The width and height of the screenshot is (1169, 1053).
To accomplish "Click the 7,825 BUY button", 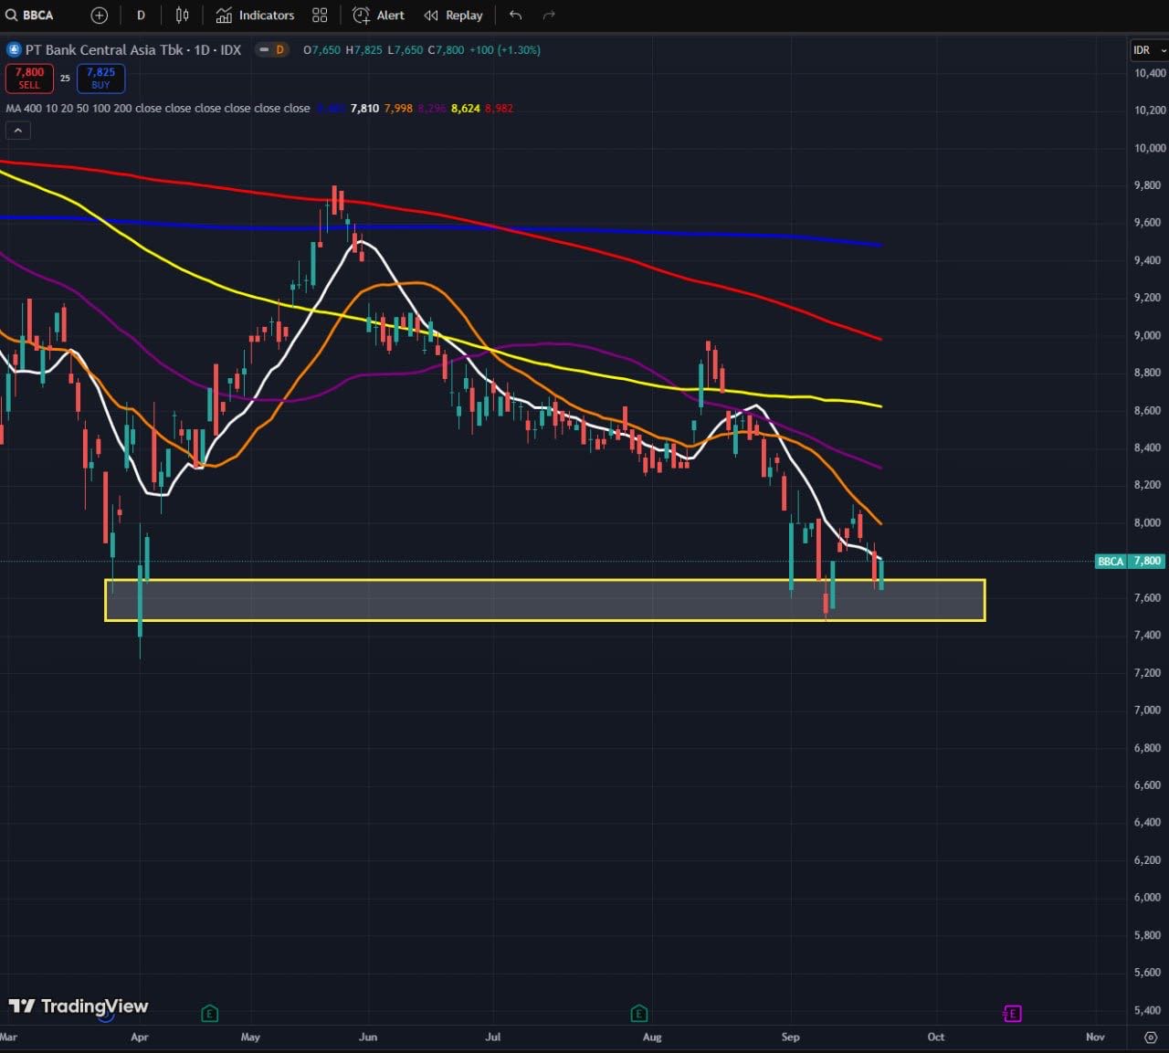I will click(100, 79).
